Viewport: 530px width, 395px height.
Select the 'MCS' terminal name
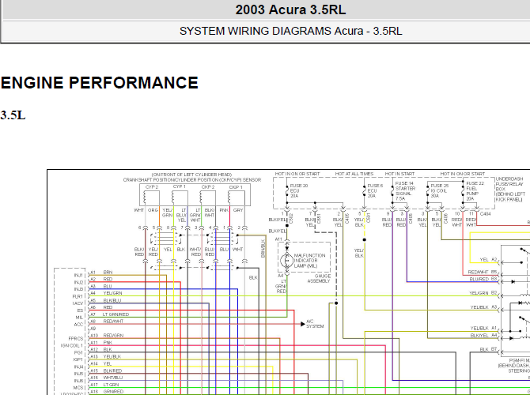[x=78, y=388]
